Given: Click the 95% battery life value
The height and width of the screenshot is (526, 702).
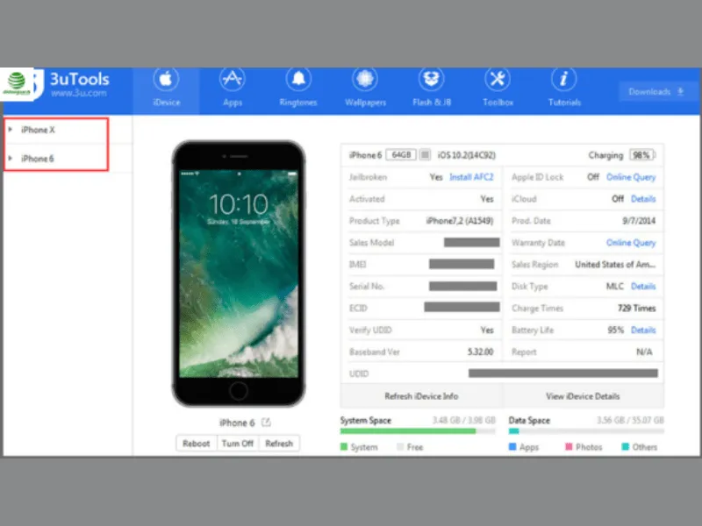Looking at the screenshot, I should (x=616, y=331).
